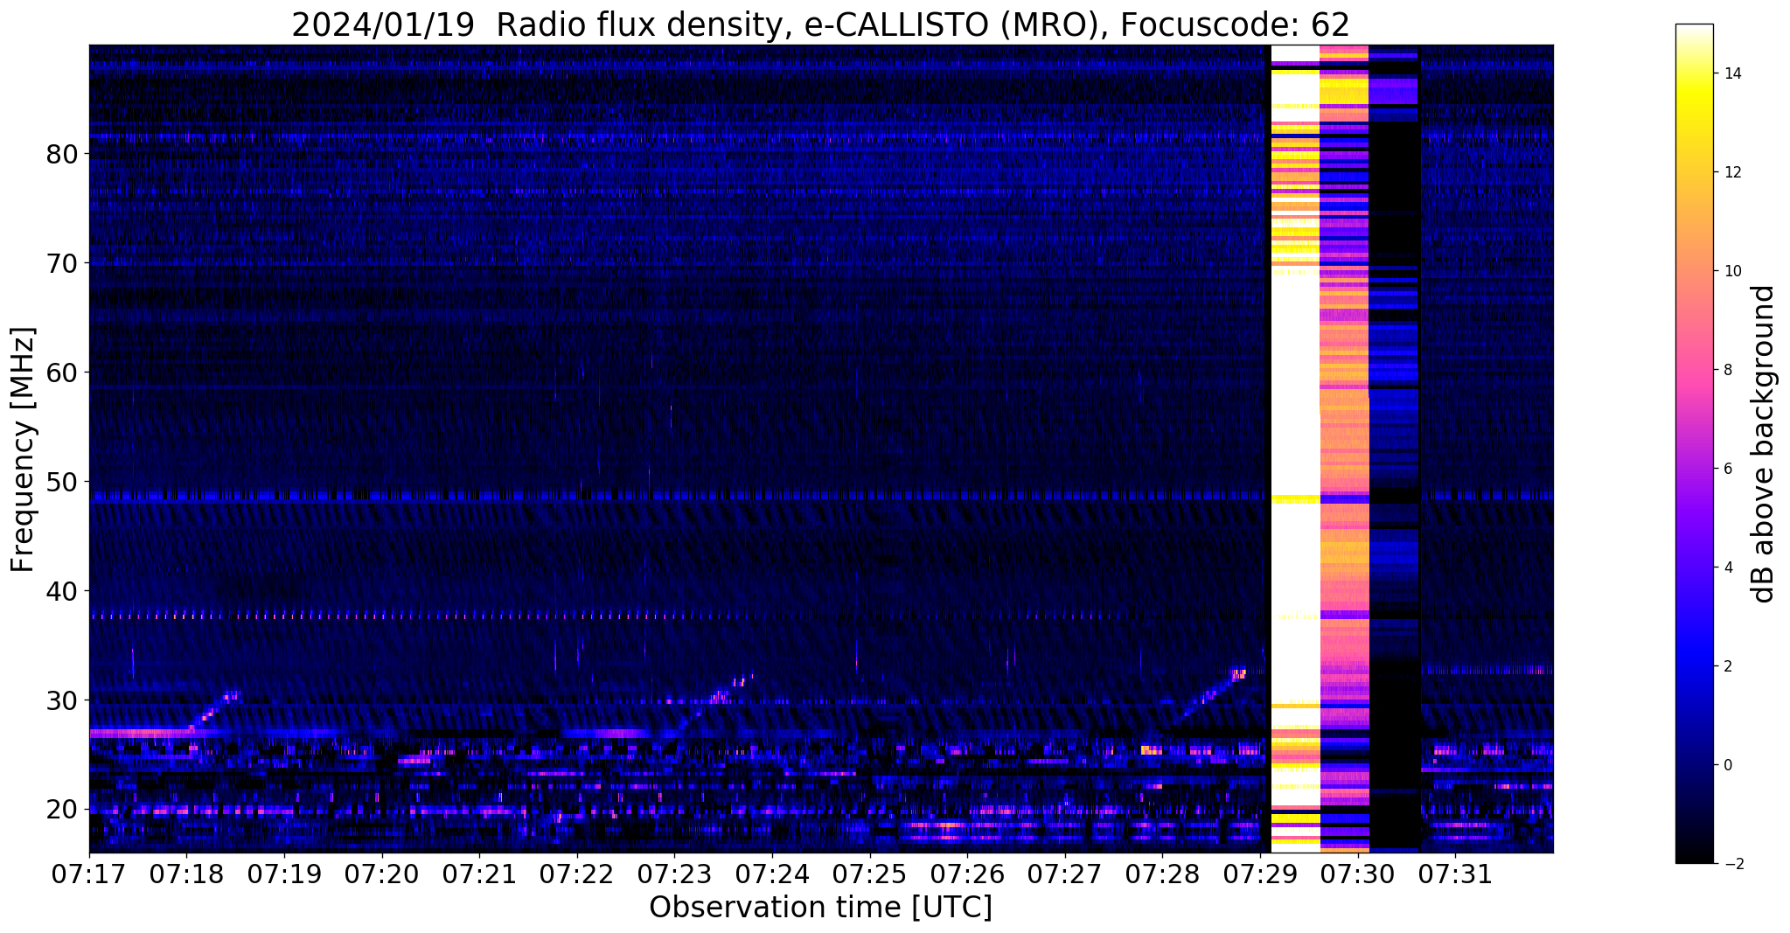Click the colorbar tick label 0

1727,765
